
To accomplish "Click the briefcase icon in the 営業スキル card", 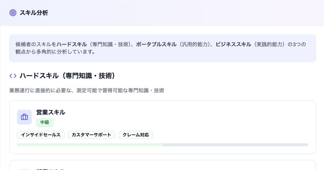I will 24,117.
